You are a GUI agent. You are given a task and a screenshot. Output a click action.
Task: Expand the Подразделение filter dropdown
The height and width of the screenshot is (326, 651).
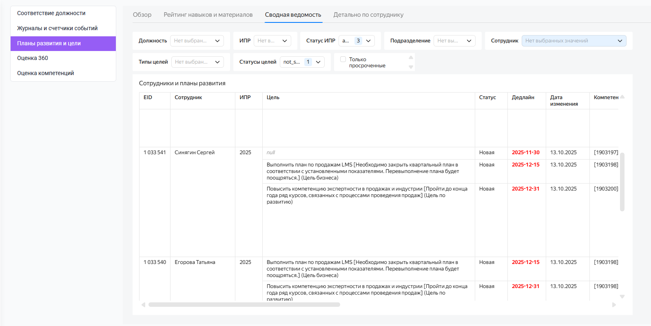[454, 41]
